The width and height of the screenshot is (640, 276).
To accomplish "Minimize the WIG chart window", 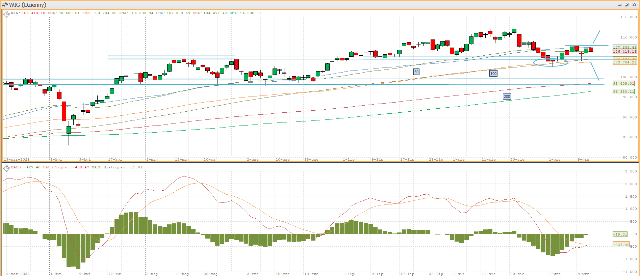I will (619, 5).
